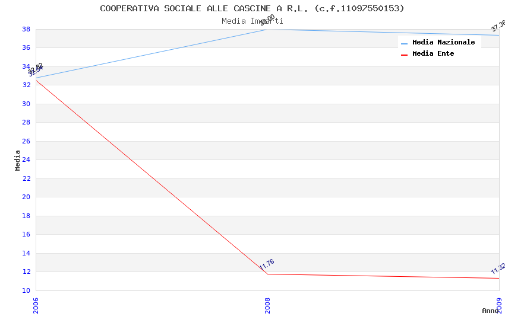Click y-axis tick value 26
Screen dimensions: 505x326
click(x=26, y=141)
